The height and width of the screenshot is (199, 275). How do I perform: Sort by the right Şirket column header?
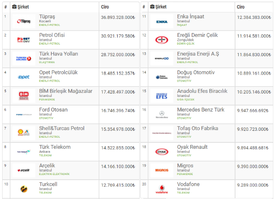[x=158, y=7]
